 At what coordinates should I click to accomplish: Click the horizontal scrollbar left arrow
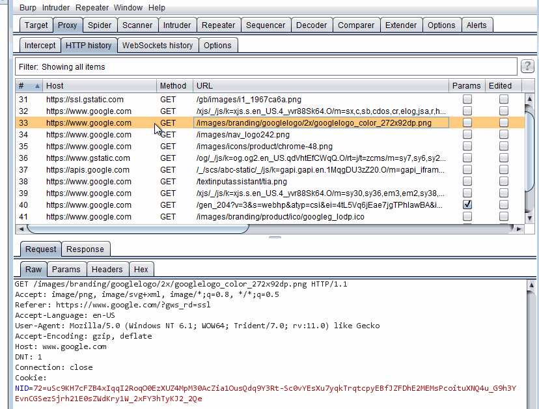pyautogui.click(x=21, y=229)
